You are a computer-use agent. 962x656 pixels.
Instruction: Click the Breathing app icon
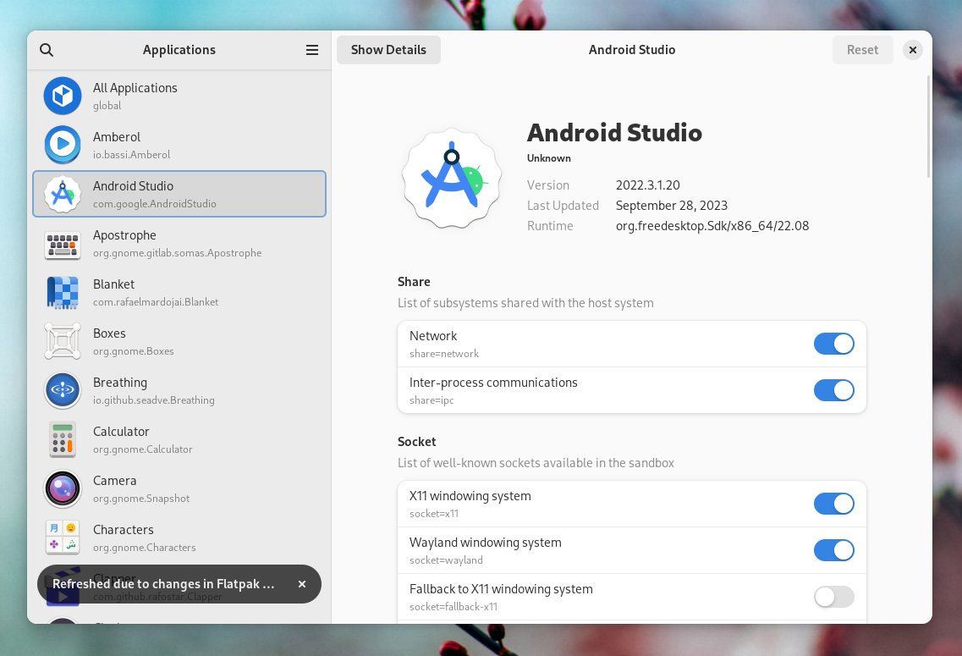pyautogui.click(x=63, y=390)
